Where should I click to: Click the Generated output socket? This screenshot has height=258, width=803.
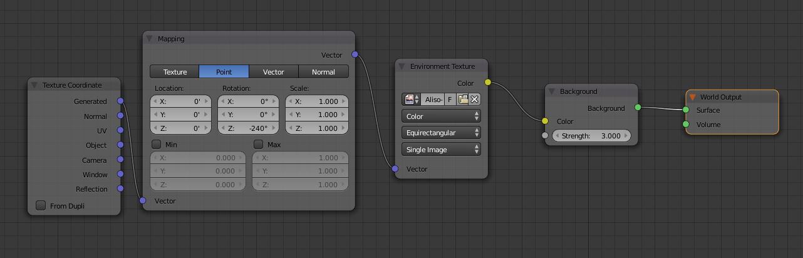pyautogui.click(x=120, y=101)
